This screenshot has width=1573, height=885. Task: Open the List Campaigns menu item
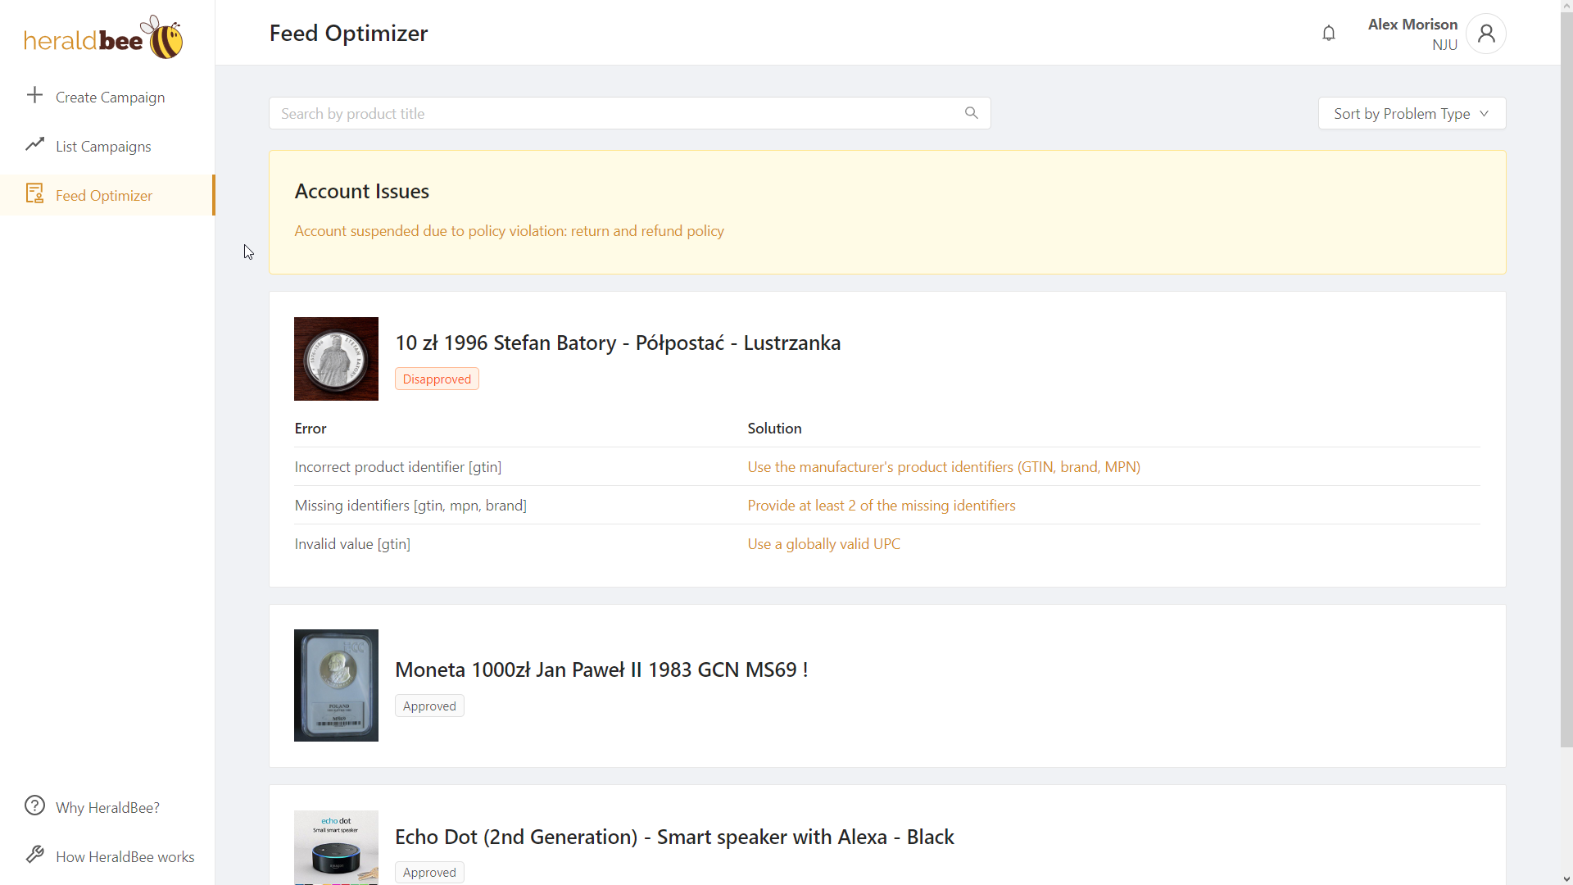[x=103, y=147]
